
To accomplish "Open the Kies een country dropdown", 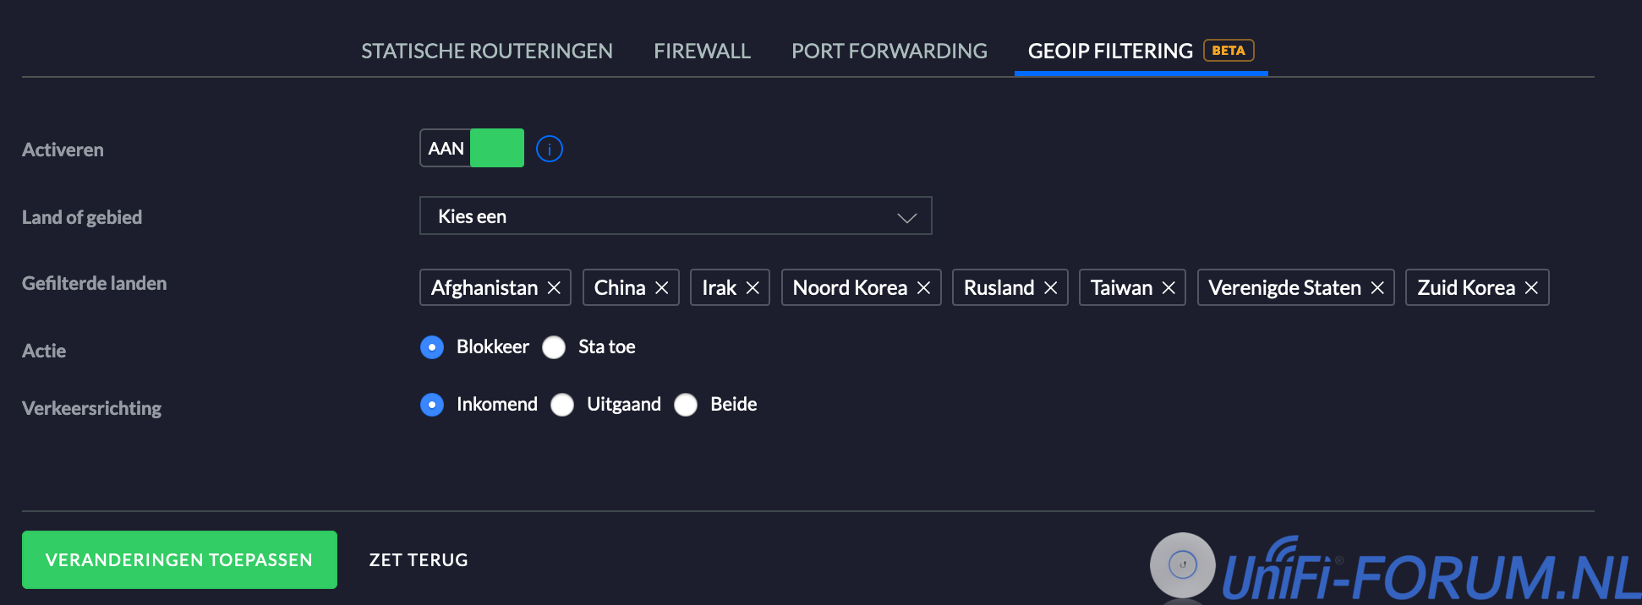I will point(675,216).
